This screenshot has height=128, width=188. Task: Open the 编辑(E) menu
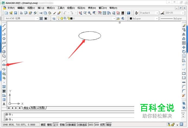(21, 8)
